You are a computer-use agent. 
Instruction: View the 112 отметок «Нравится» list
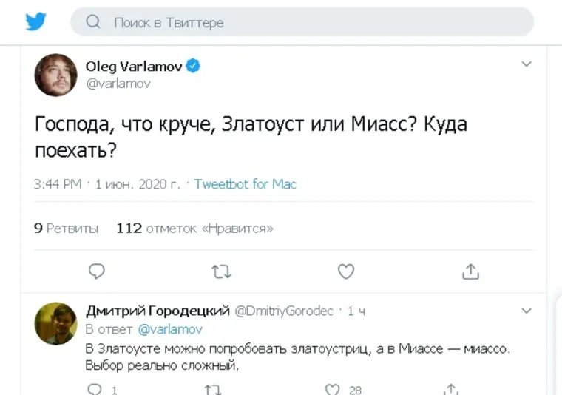[195, 229]
